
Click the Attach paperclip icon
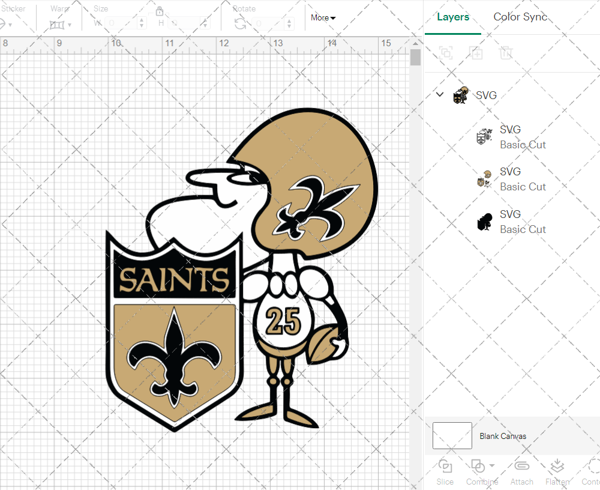(x=521, y=467)
